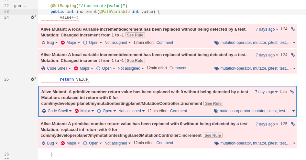
Task: Open the Not assigned dropdown on the L24 Code Smell issue
Action: click(131, 68)
